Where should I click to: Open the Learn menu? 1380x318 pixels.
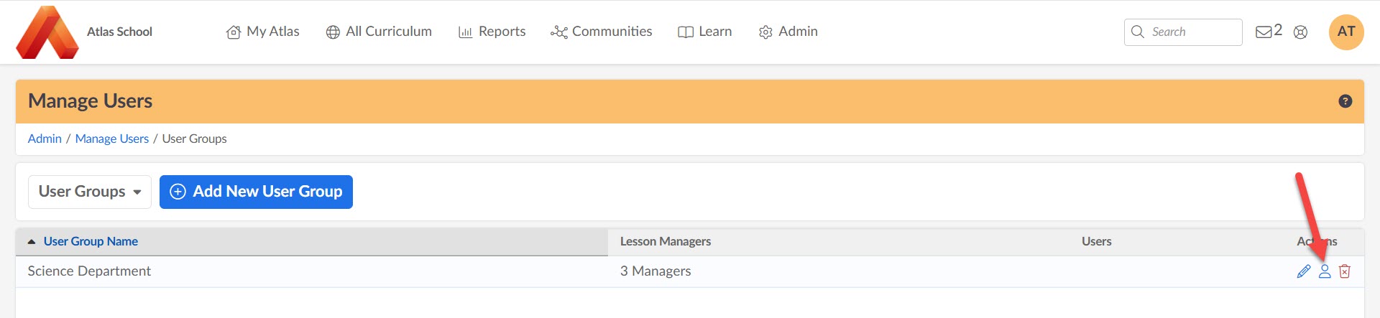pos(705,32)
